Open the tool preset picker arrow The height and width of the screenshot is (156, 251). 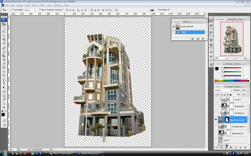point(8,10)
